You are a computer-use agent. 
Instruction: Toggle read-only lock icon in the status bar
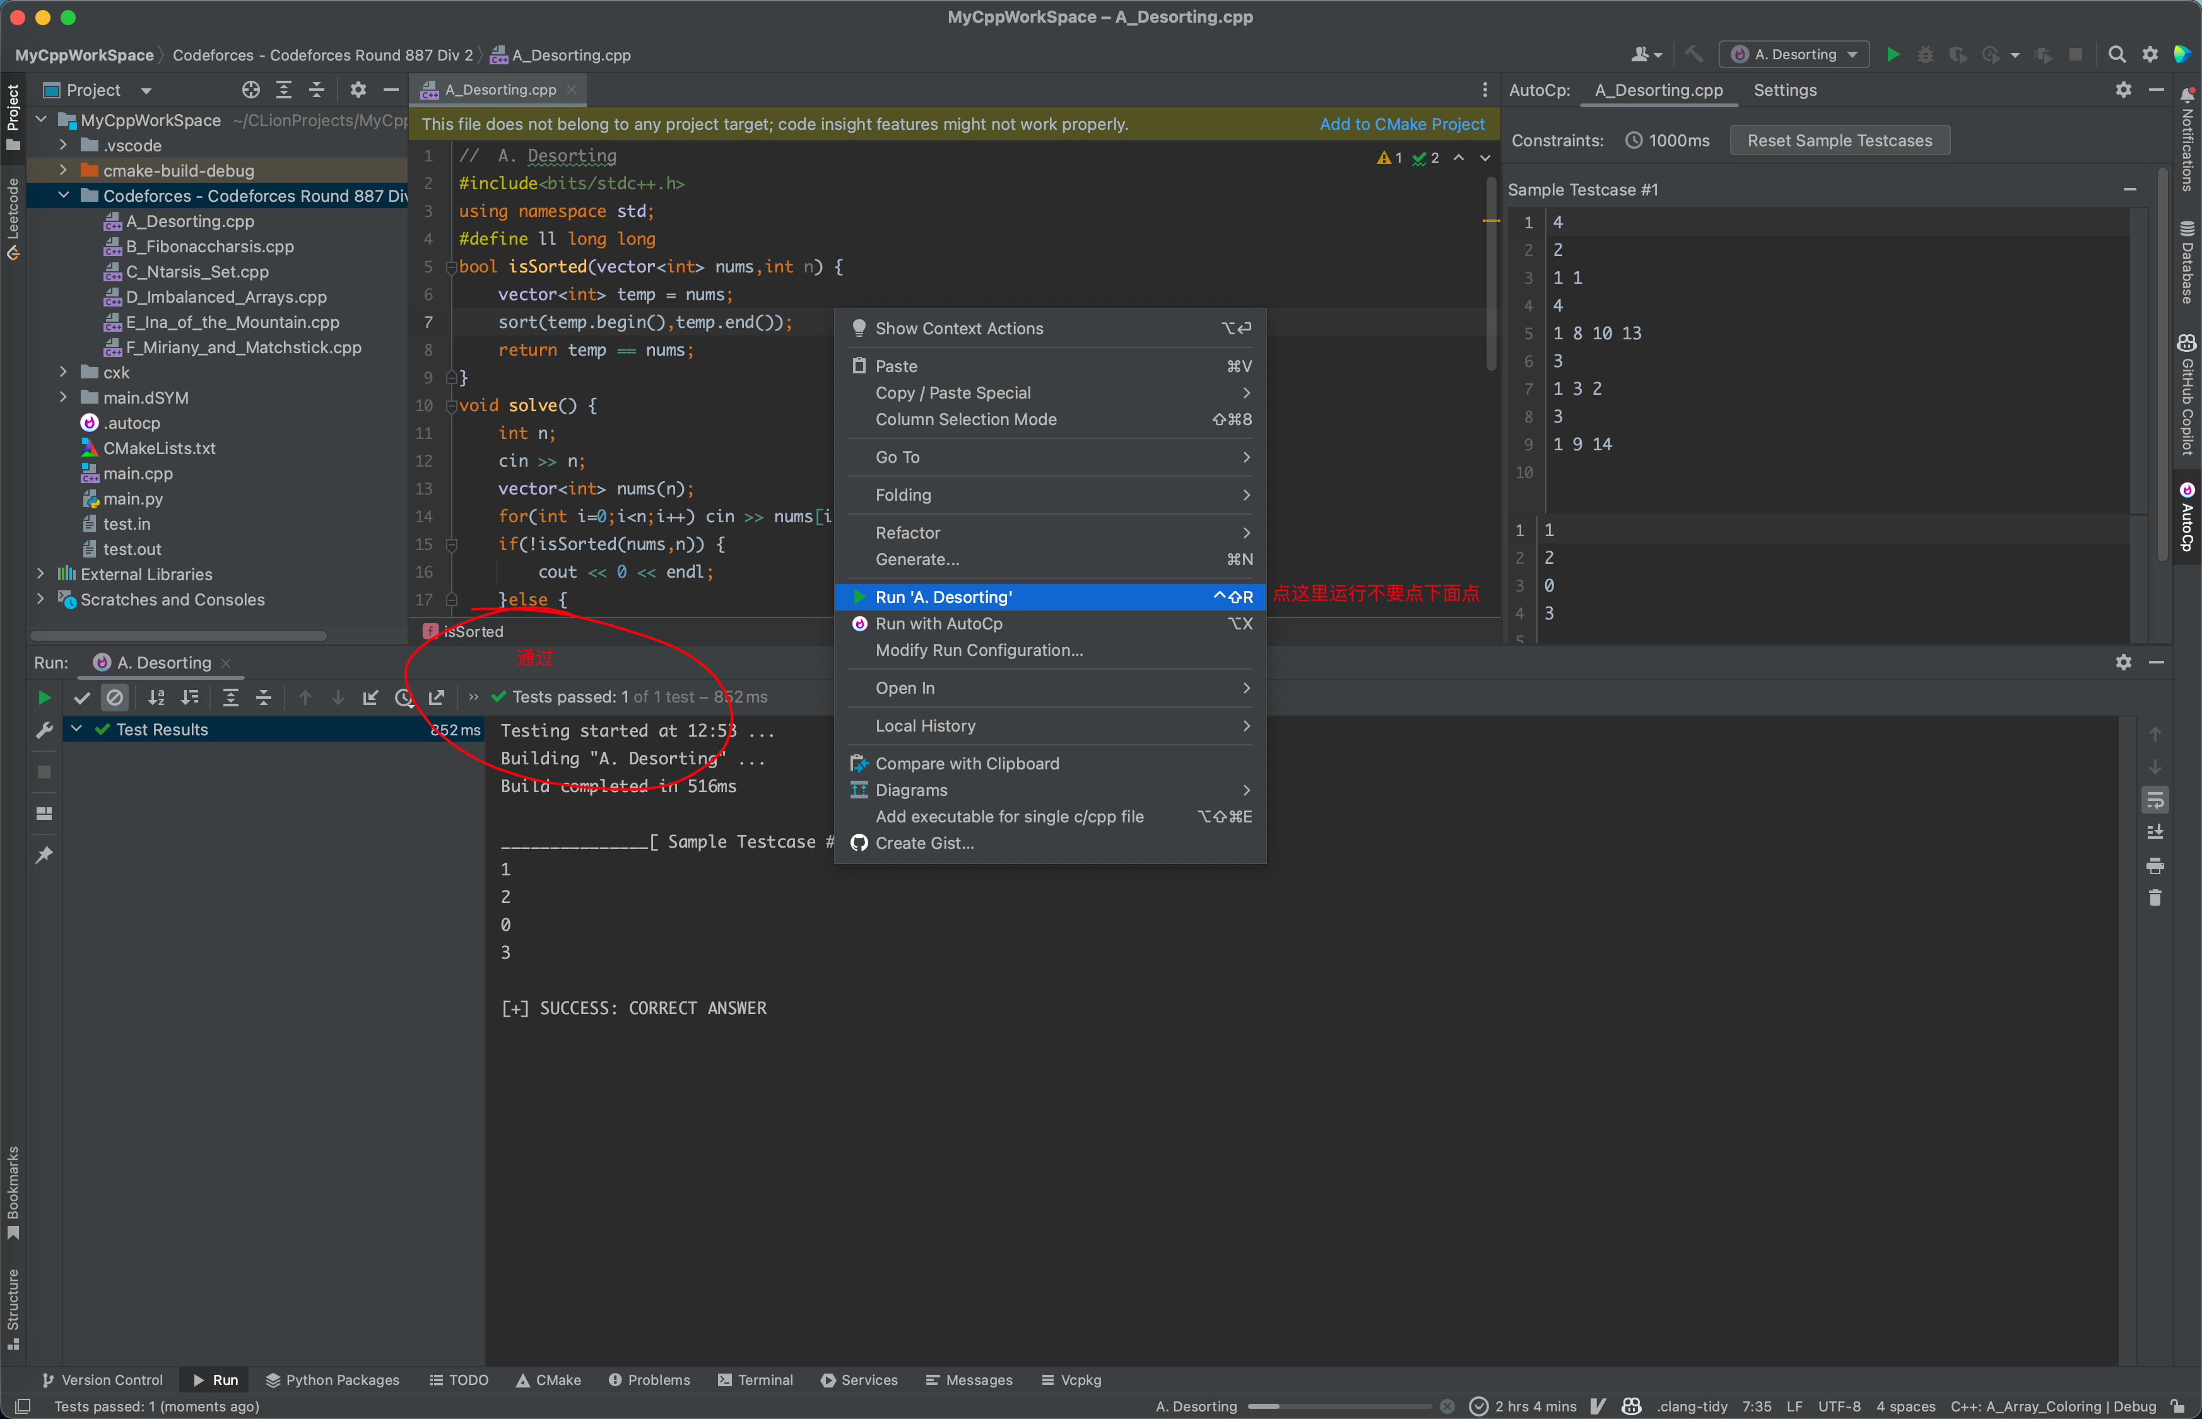(2178, 1406)
